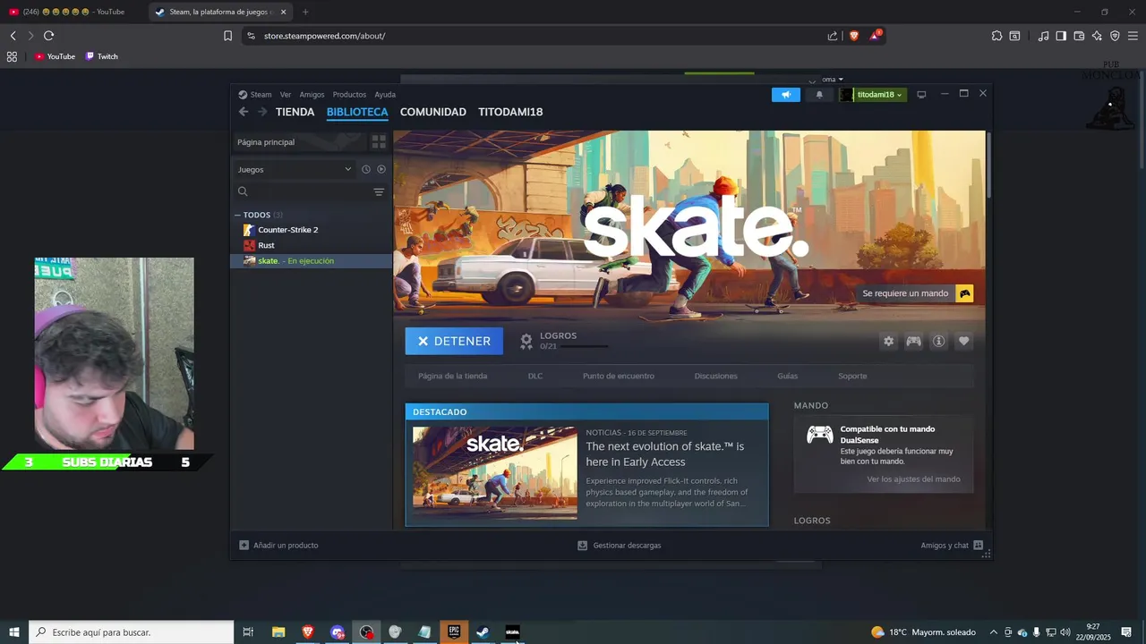Click the DETENER button to stop skate.
The width and height of the screenshot is (1146, 644).
click(454, 341)
